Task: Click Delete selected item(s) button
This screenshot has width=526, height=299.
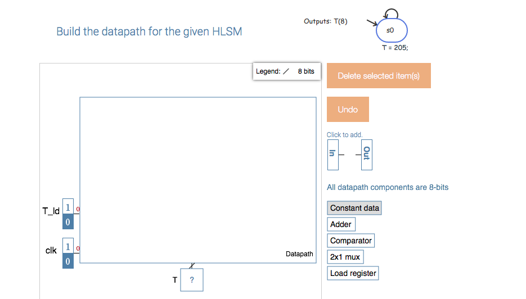Action: (379, 76)
